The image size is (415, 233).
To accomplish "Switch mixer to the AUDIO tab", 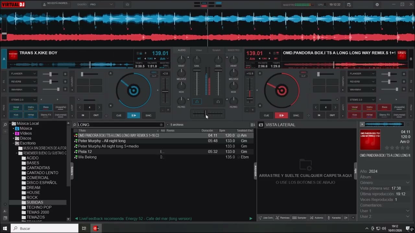I will click(x=182, y=50).
